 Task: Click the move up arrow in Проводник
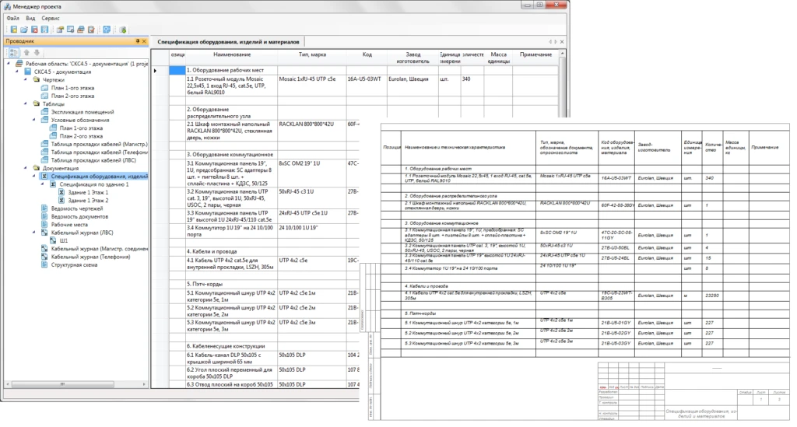(x=26, y=53)
